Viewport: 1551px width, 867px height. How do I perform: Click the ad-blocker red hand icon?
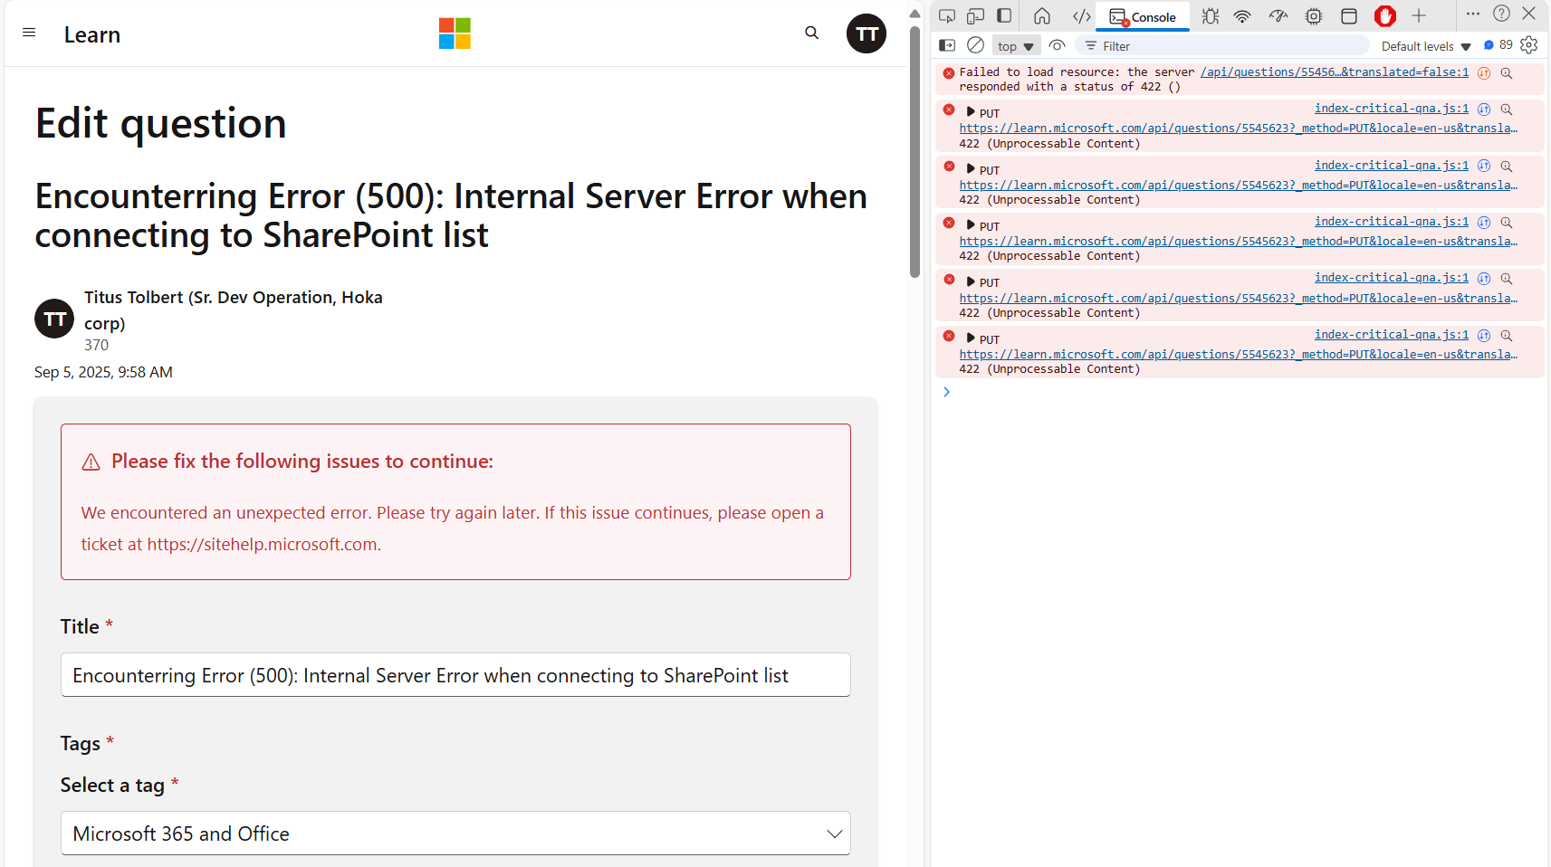coord(1384,15)
